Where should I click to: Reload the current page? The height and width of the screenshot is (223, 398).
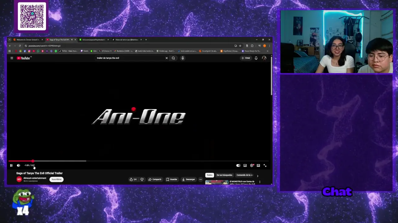coord(20,46)
